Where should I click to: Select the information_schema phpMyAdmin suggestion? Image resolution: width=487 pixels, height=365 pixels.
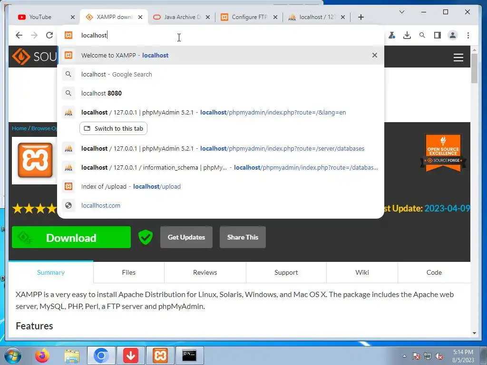point(221,168)
